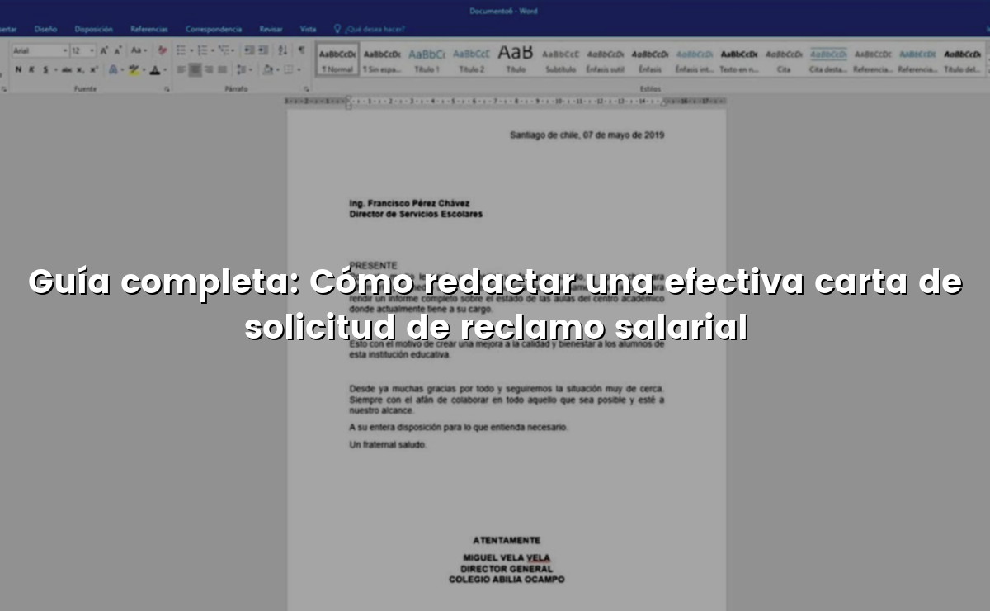Image resolution: width=990 pixels, height=611 pixels.
Task: Apply paragraph shading with paint bucket
Action: pos(267,70)
